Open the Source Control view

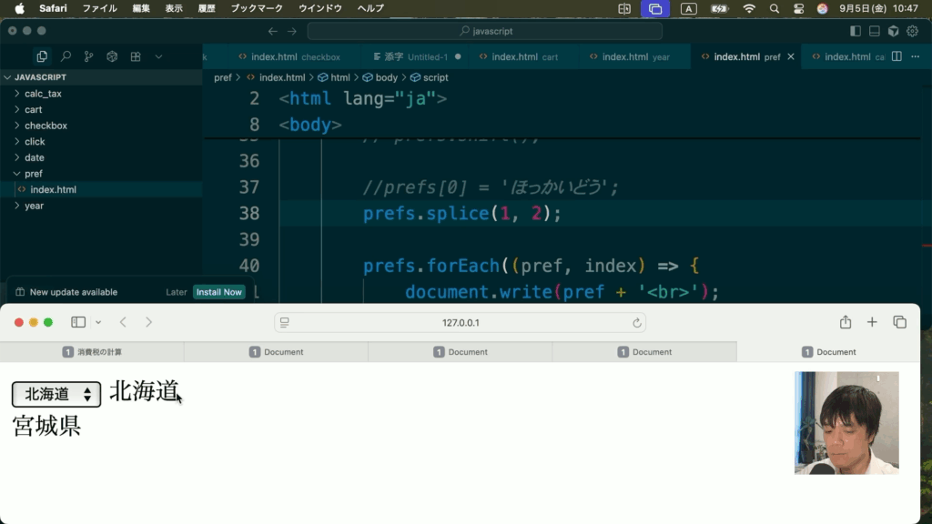click(x=88, y=56)
